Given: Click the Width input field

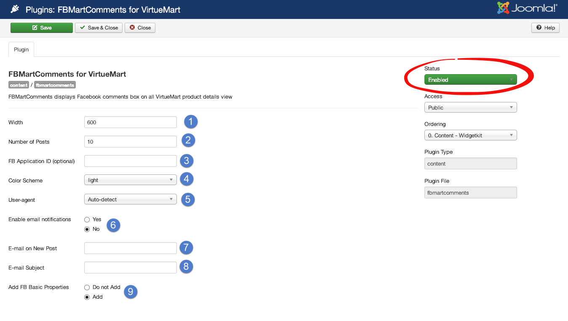Looking at the screenshot, I should click(130, 122).
